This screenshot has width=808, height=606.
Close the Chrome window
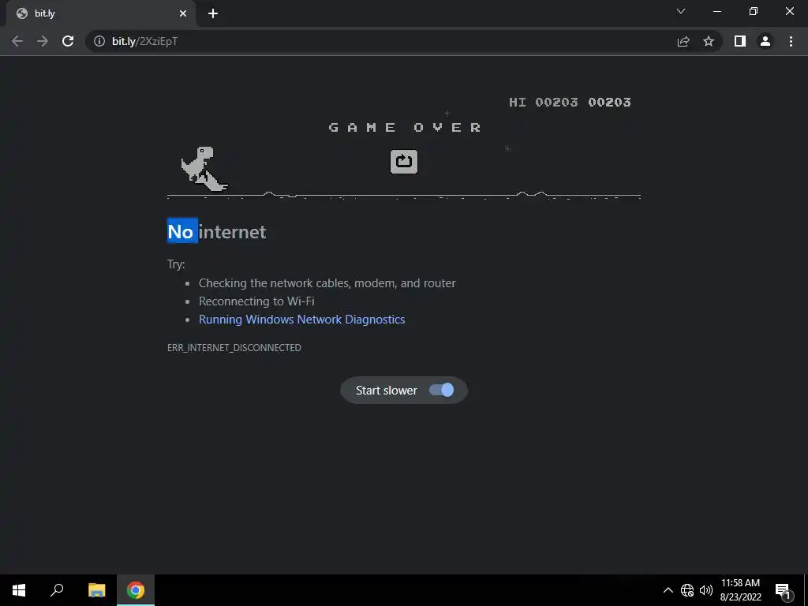click(x=789, y=11)
